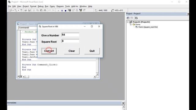
Task: Open the Object Browser toolbar icon
Action: point(81,10)
